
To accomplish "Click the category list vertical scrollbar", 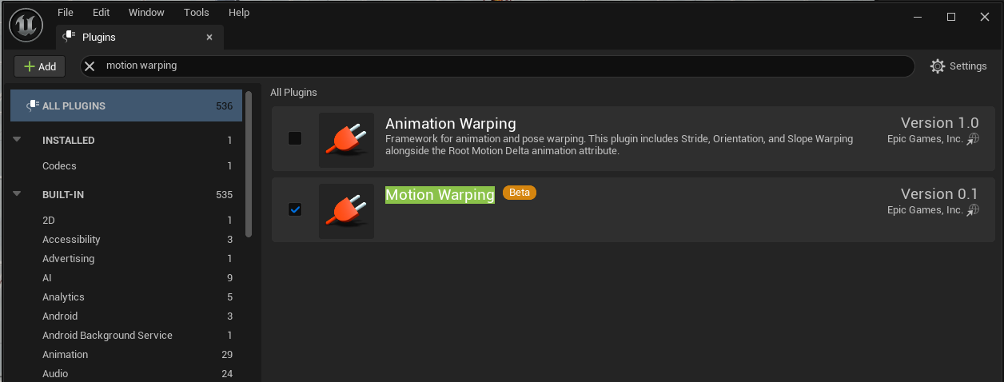I will (x=249, y=164).
